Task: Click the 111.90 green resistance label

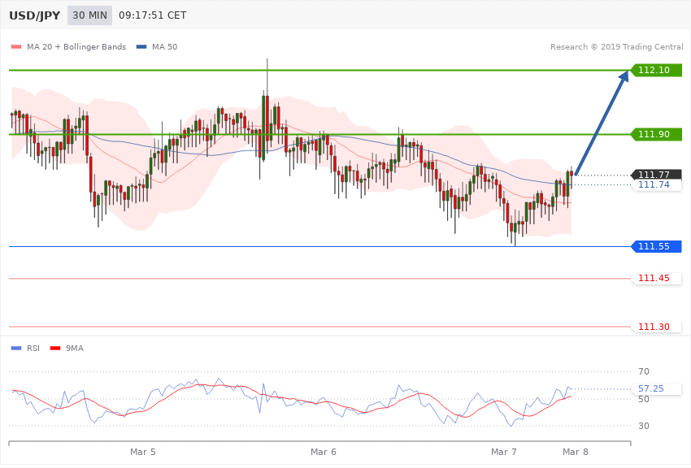Action: pos(656,134)
